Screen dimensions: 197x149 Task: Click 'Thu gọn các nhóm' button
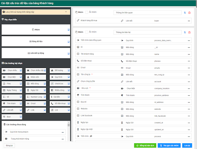[x=169, y=146]
